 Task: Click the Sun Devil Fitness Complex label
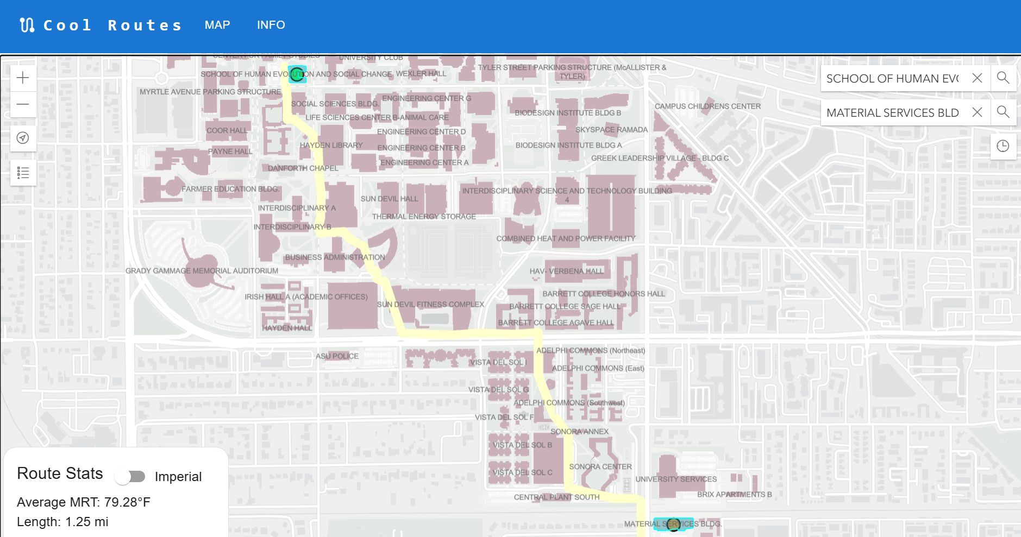430,305
